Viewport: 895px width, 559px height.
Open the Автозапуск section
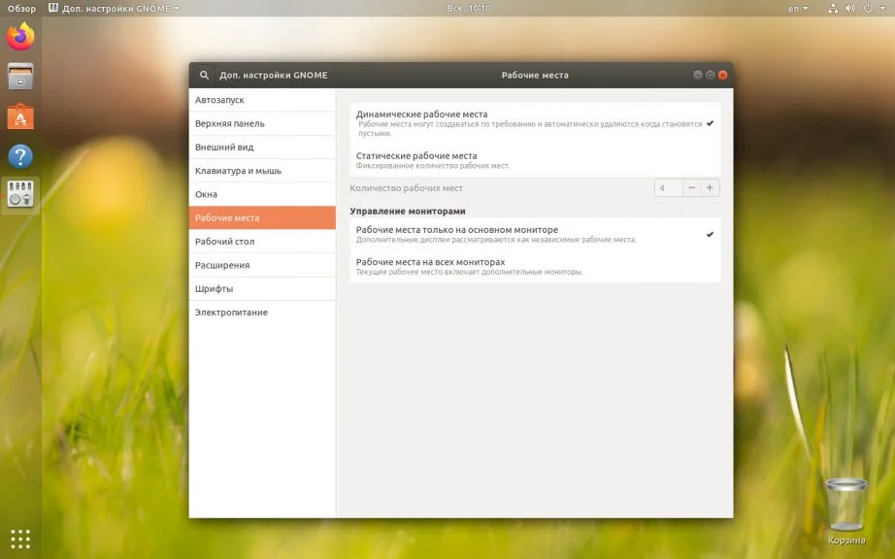(x=262, y=100)
